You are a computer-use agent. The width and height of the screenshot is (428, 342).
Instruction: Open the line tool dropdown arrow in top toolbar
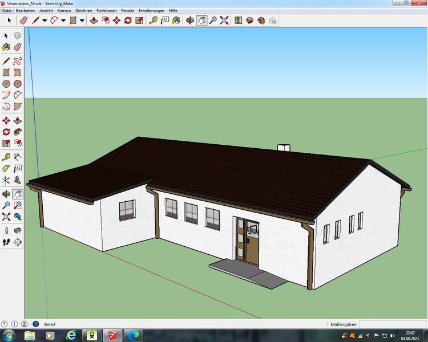click(45, 21)
